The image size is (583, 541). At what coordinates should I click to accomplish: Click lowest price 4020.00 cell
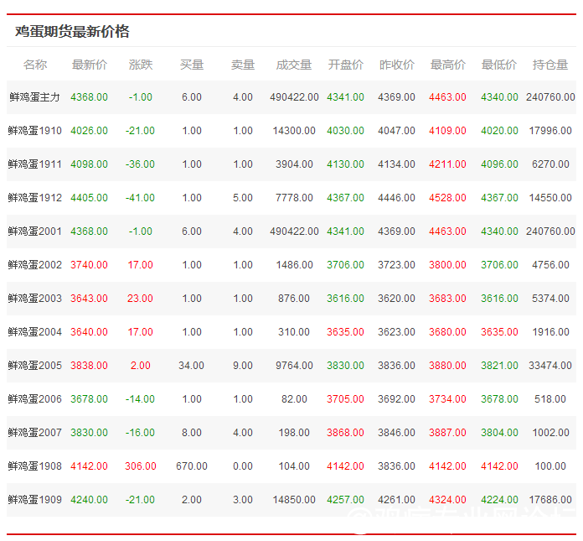(499, 131)
